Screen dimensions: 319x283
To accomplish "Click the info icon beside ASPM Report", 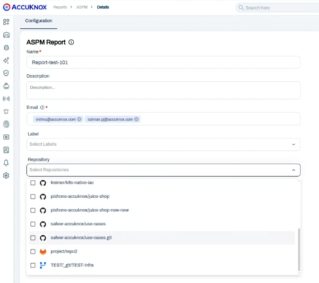I will [71, 42].
